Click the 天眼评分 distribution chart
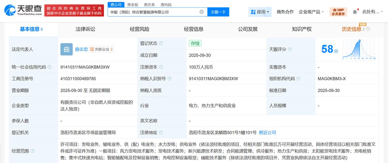This screenshot has height=163, width=388. 359,49
